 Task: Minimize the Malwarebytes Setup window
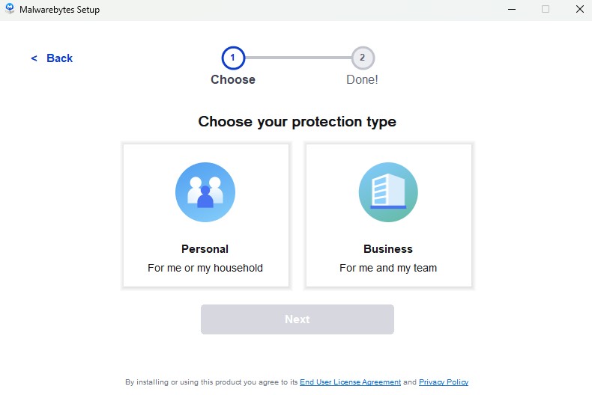coord(511,10)
